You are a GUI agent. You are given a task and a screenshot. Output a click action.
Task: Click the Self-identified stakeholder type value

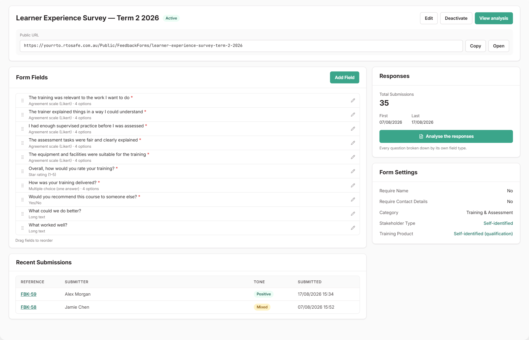point(498,223)
